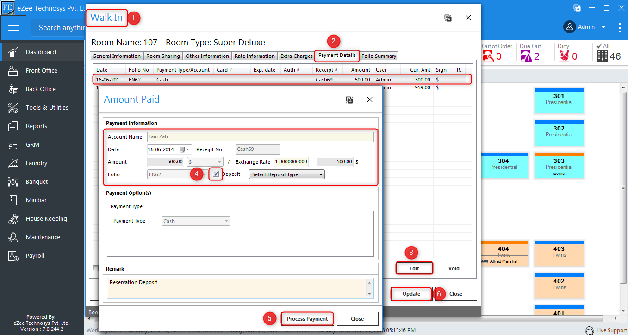Click the Amount 500.00 field
Screen dimensions: 628x335
click(x=166, y=162)
